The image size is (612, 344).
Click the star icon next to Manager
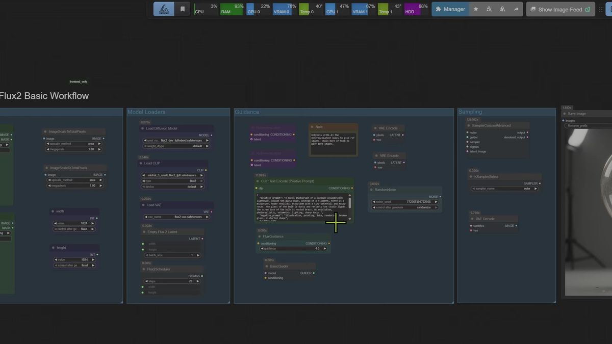point(476,9)
